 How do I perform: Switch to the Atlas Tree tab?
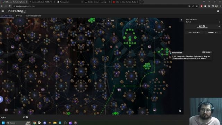coord(7,16)
